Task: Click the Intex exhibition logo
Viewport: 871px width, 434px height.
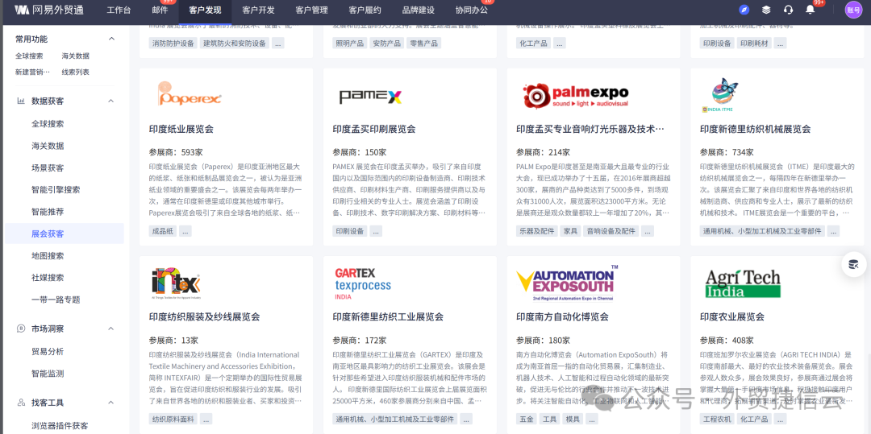Action: pos(176,283)
